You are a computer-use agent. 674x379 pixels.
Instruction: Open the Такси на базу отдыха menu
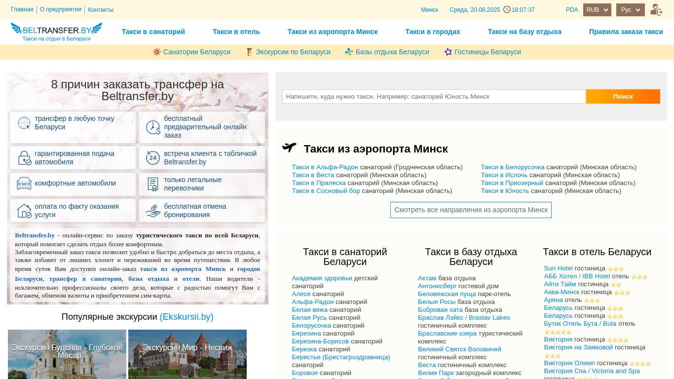coord(524,32)
